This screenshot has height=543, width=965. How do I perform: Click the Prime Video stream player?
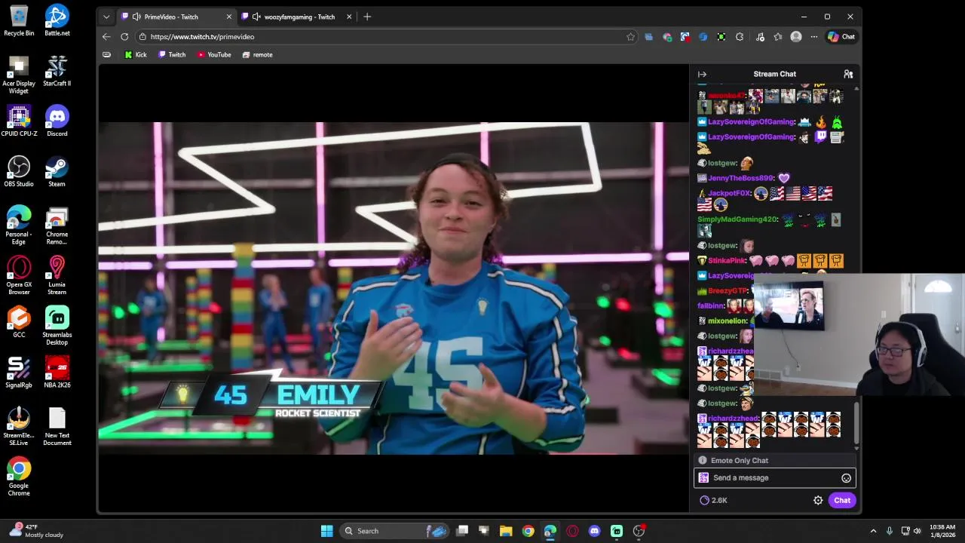393,287
